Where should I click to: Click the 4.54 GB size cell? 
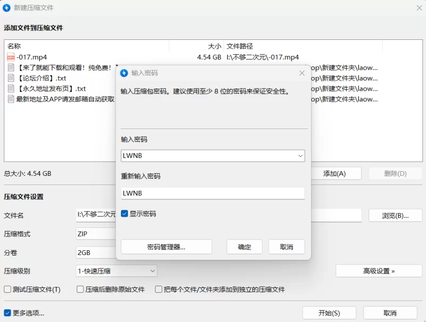(x=209, y=57)
